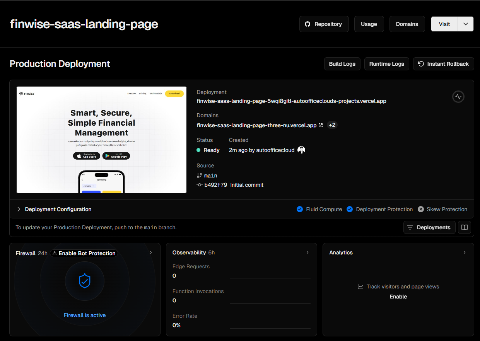Click the Deployment Protection check indicator
This screenshot has height=341, width=480.
pyautogui.click(x=350, y=209)
